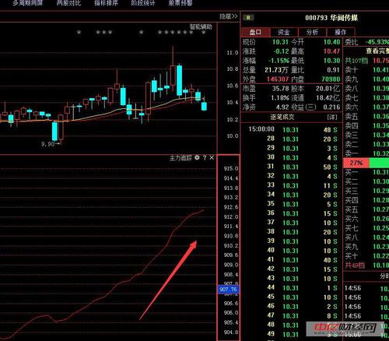Viewport: 389px width, 341px height.
Task: Open settings gear of 主力追踪 indicator
Action: point(197,157)
